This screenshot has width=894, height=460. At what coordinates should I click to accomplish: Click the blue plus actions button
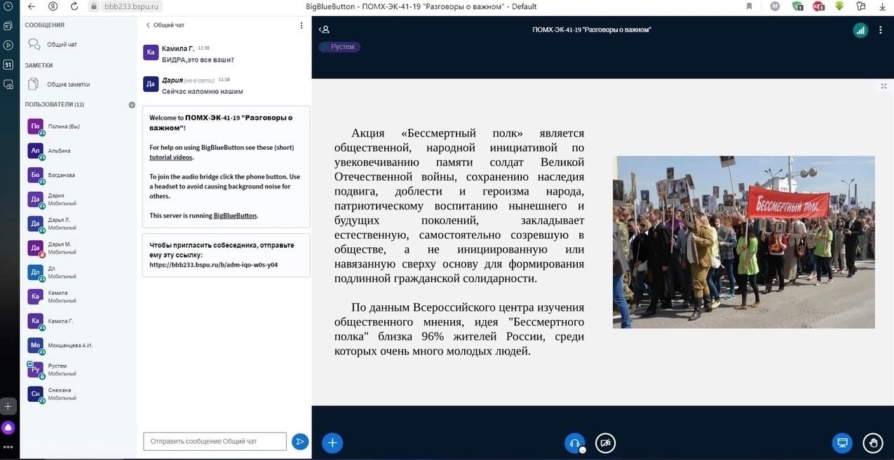(332, 442)
